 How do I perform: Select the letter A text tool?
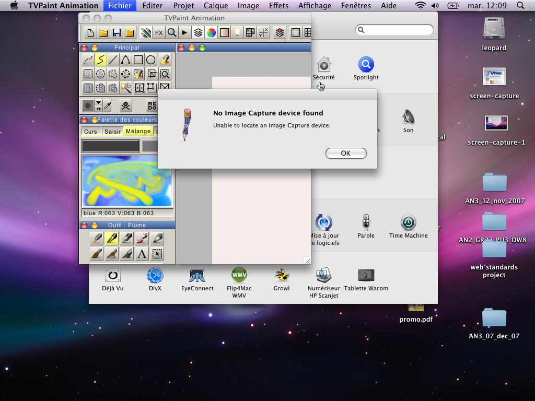(142, 254)
